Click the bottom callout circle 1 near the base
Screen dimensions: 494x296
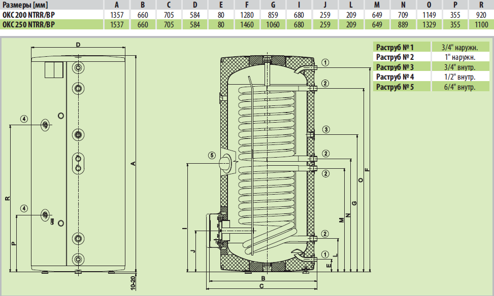325,254
